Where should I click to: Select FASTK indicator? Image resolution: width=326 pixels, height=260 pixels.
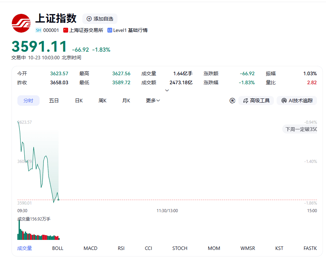point(310,248)
